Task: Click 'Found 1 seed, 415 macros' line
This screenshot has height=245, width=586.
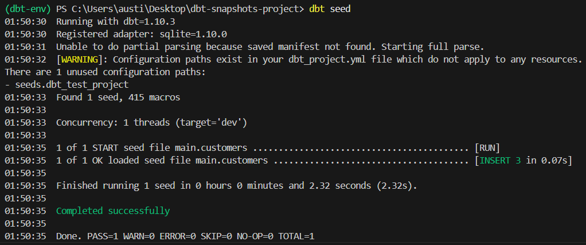Action: coord(118,98)
